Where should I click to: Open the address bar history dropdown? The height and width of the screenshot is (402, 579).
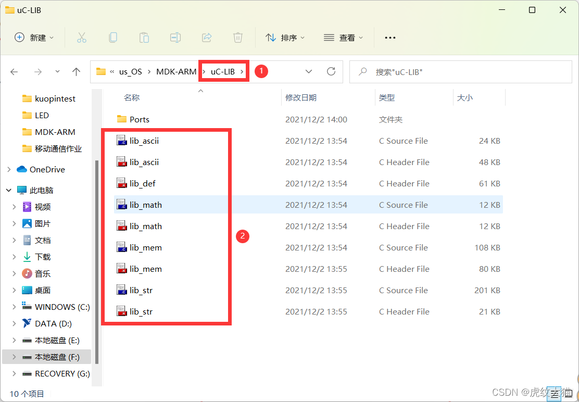(309, 72)
